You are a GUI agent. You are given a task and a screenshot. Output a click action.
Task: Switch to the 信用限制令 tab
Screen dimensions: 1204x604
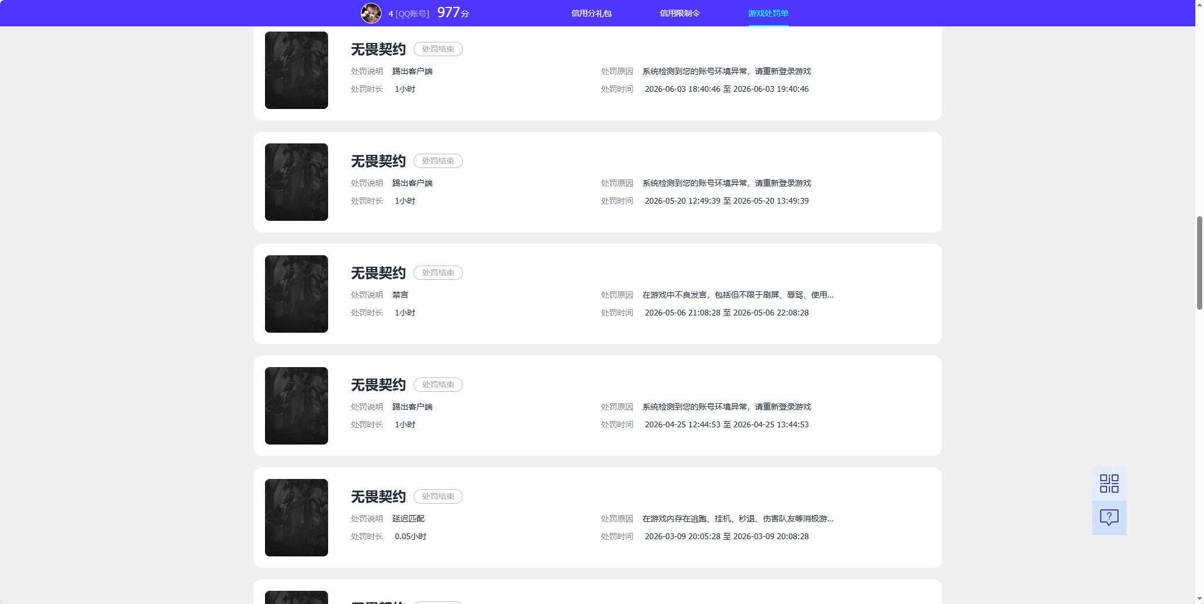(680, 13)
